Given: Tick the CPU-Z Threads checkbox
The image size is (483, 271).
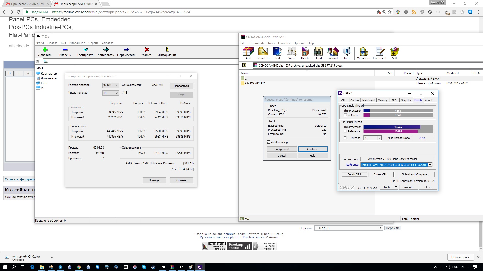Looking at the screenshot, I should click(345, 138).
